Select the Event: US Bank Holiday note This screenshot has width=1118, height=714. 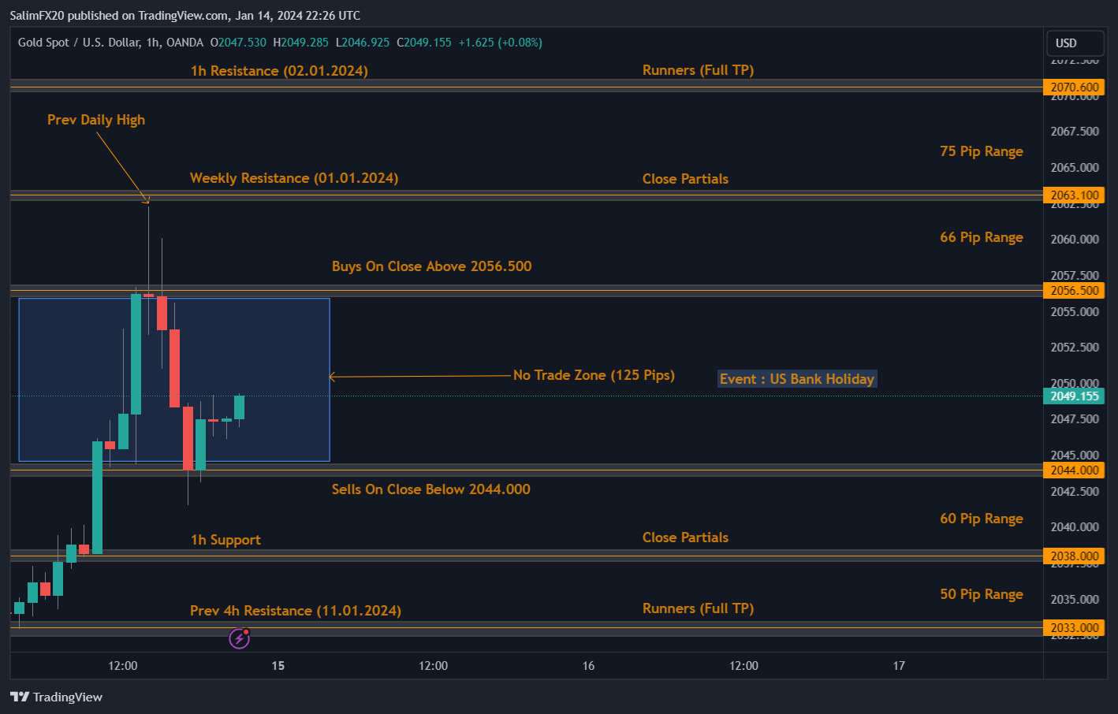(797, 379)
